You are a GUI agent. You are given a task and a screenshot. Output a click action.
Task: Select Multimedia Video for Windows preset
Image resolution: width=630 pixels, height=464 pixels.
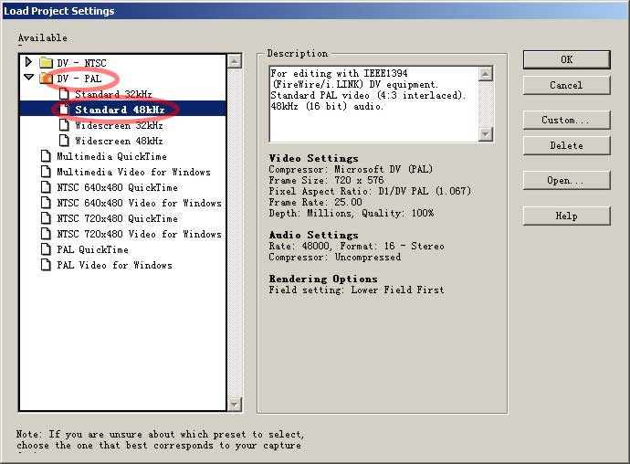pyautogui.click(x=133, y=172)
